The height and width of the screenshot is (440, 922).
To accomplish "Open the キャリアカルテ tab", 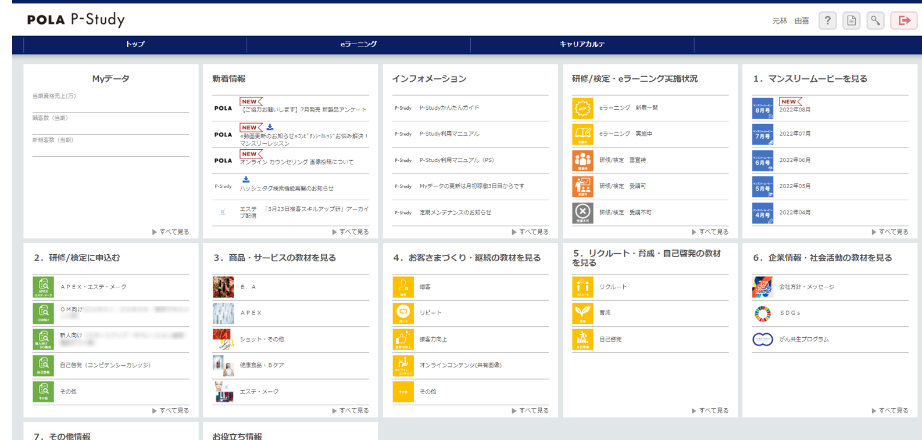I will (x=582, y=44).
